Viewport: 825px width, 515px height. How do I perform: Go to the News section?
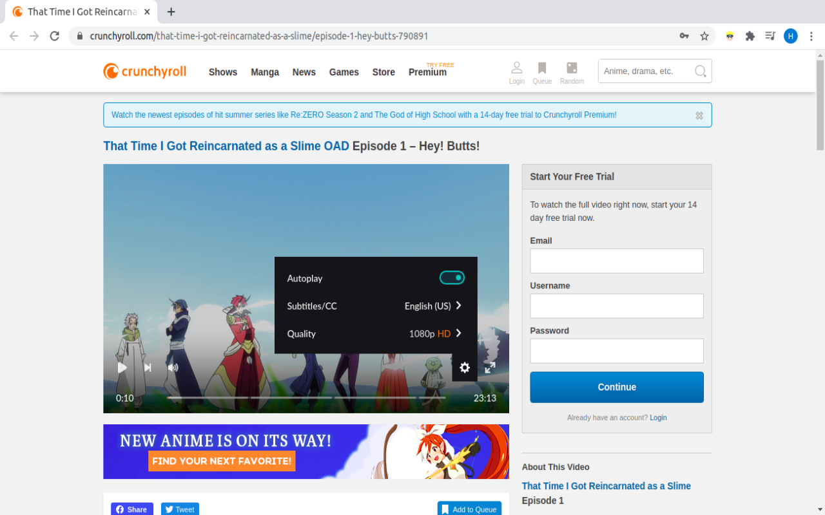304,72
